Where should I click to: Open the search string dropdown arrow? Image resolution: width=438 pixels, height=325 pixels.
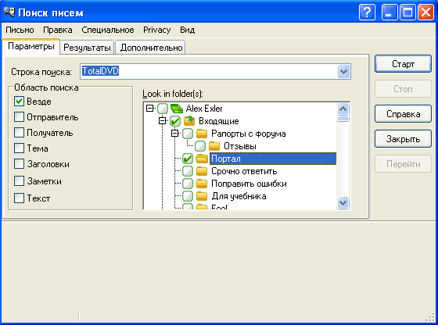[x=343, y=71]
